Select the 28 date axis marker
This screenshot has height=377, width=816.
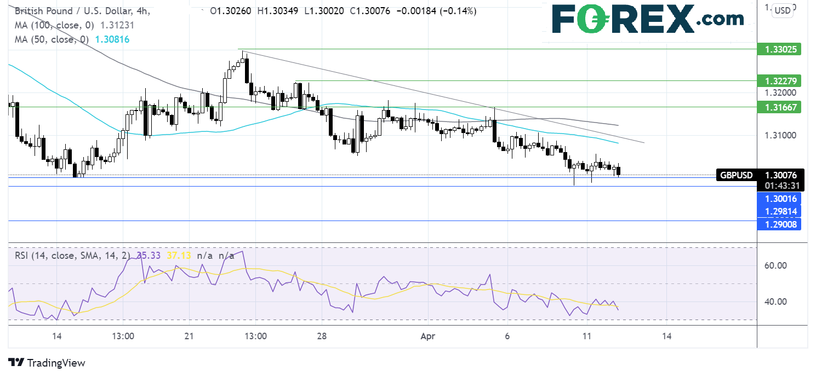point(322,336)
